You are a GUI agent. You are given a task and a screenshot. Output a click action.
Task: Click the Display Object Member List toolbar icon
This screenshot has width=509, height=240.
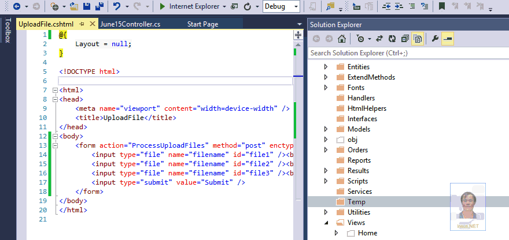tap(356, 6)
